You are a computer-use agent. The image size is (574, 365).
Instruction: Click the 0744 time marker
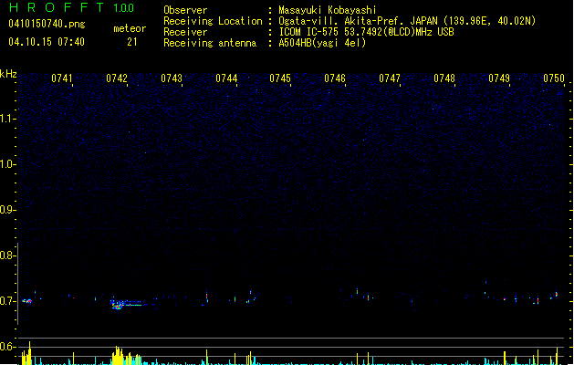(x=226, y=78)
